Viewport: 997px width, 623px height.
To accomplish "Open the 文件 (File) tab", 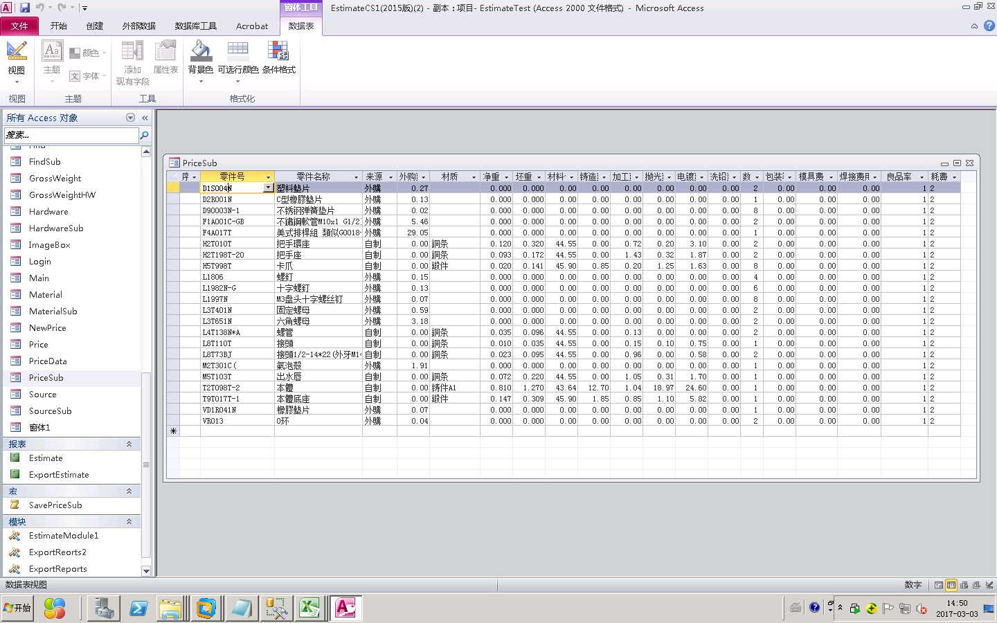I will [19, 26].
